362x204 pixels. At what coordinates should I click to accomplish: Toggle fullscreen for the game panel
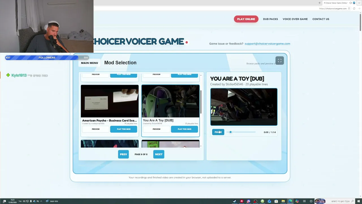tap(279, 61)
